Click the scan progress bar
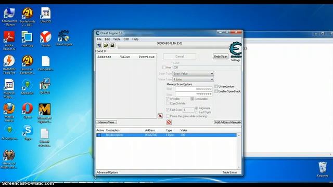 coord(173,47)
